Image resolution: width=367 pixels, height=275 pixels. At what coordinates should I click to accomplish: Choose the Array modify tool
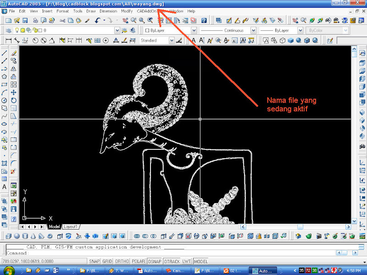pos(14,85)
